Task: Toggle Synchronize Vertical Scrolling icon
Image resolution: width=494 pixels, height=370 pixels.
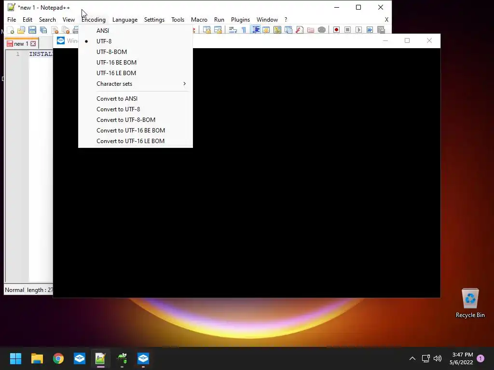Action: pyautogui.click(x=207, y=30)
